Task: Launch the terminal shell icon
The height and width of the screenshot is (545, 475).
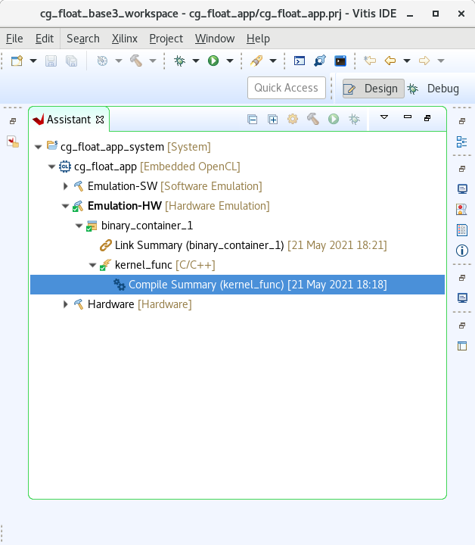Action: point(340,61)
